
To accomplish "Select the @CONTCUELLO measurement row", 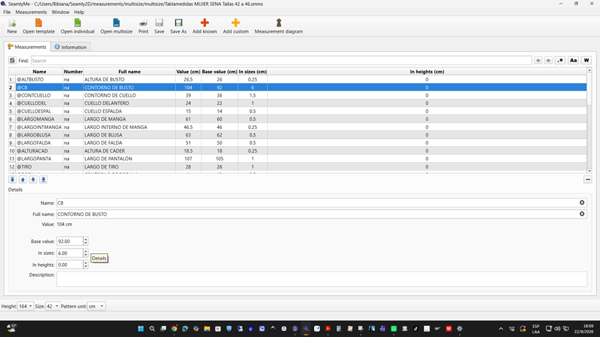I will [x=297, y=95].
